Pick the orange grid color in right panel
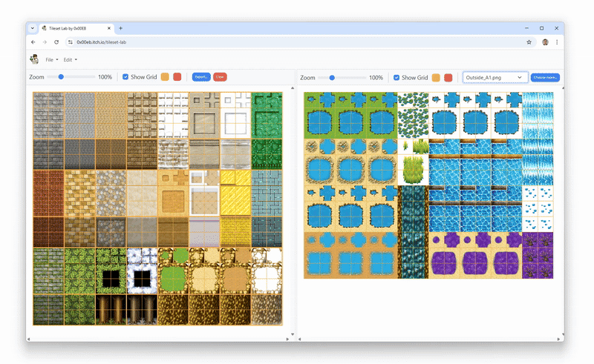 (x=436, y=78)
